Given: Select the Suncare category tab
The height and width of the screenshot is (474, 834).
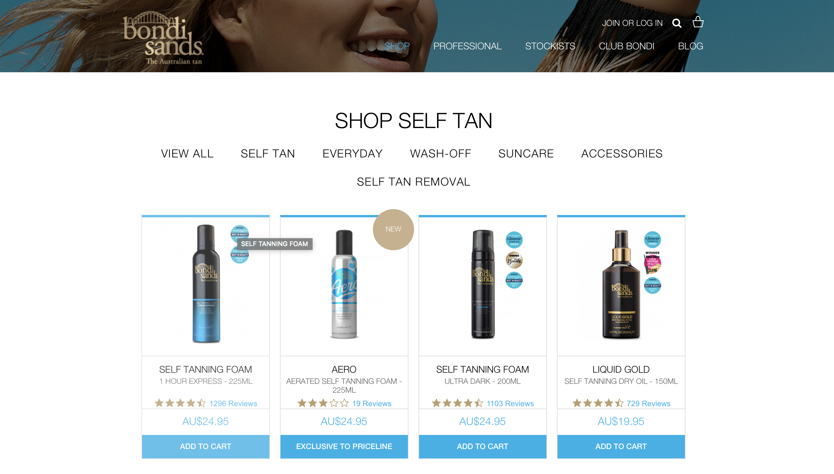Looking at the screenshot, I should point(526,154).
